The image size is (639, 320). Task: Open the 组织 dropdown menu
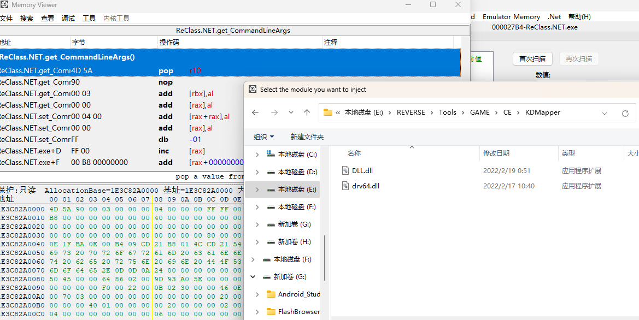tap(263, 137)
